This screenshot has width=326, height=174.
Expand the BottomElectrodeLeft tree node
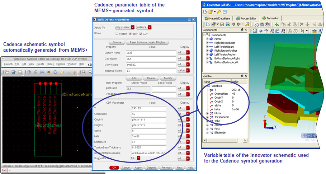(x=207, y=62)
